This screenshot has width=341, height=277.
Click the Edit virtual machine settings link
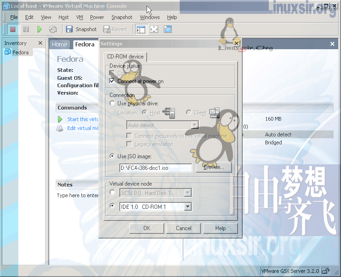click(83, 128)
